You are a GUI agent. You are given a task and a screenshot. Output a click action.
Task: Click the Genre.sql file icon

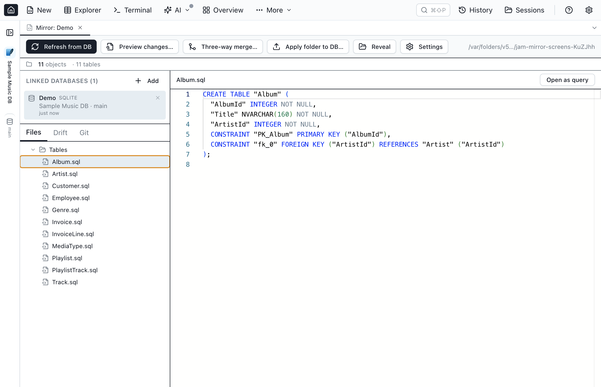tap(45, 210)
